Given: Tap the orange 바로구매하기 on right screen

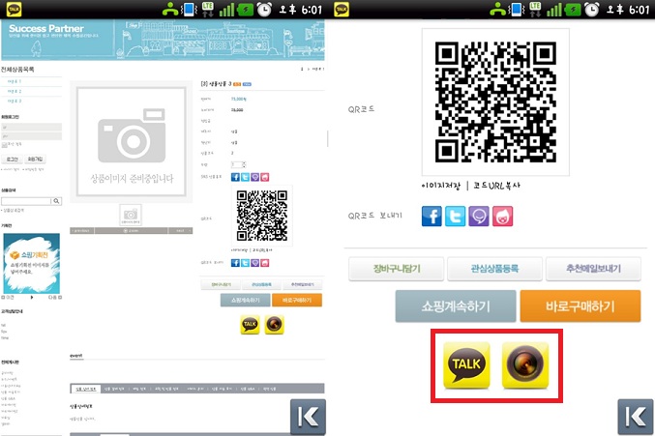Looking at the screenshot, I should click(581, 306).
